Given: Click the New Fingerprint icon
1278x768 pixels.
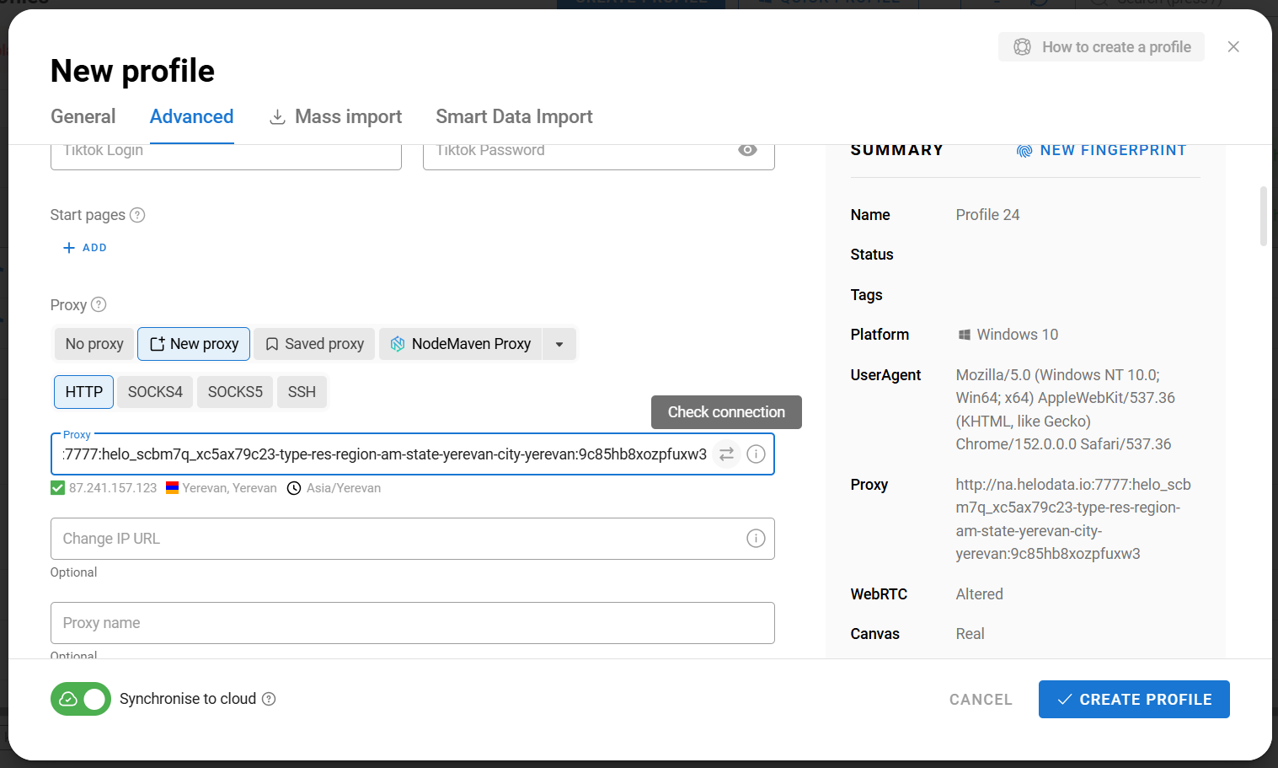Looking at the screenshot, I should (x=1024, y=151).
